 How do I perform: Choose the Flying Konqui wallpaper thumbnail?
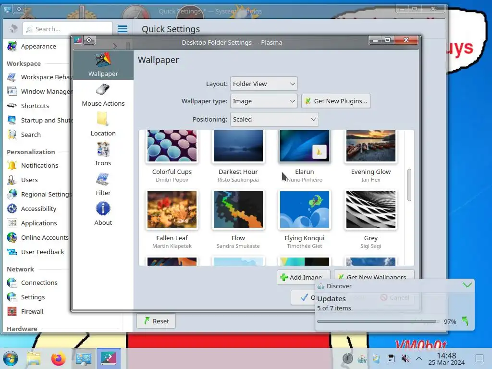[304, 209]
